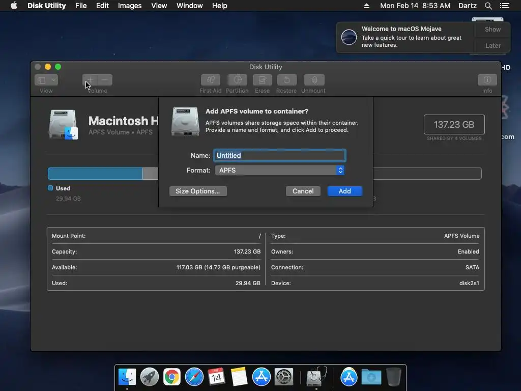Click the Cancel button

pos(303,191)
